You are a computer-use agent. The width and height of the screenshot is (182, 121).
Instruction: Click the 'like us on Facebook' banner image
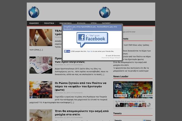[x=92, y=40]
